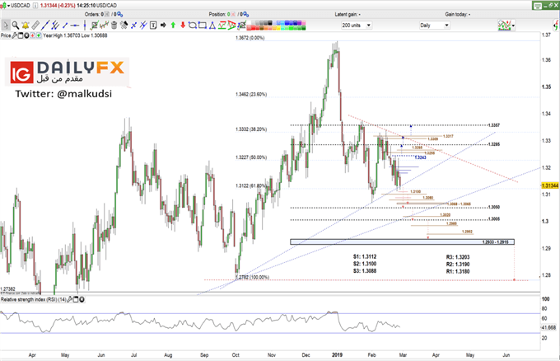Screen dimensions: 560x361
Task: Select the text annotation T tool
Action: 153,26
